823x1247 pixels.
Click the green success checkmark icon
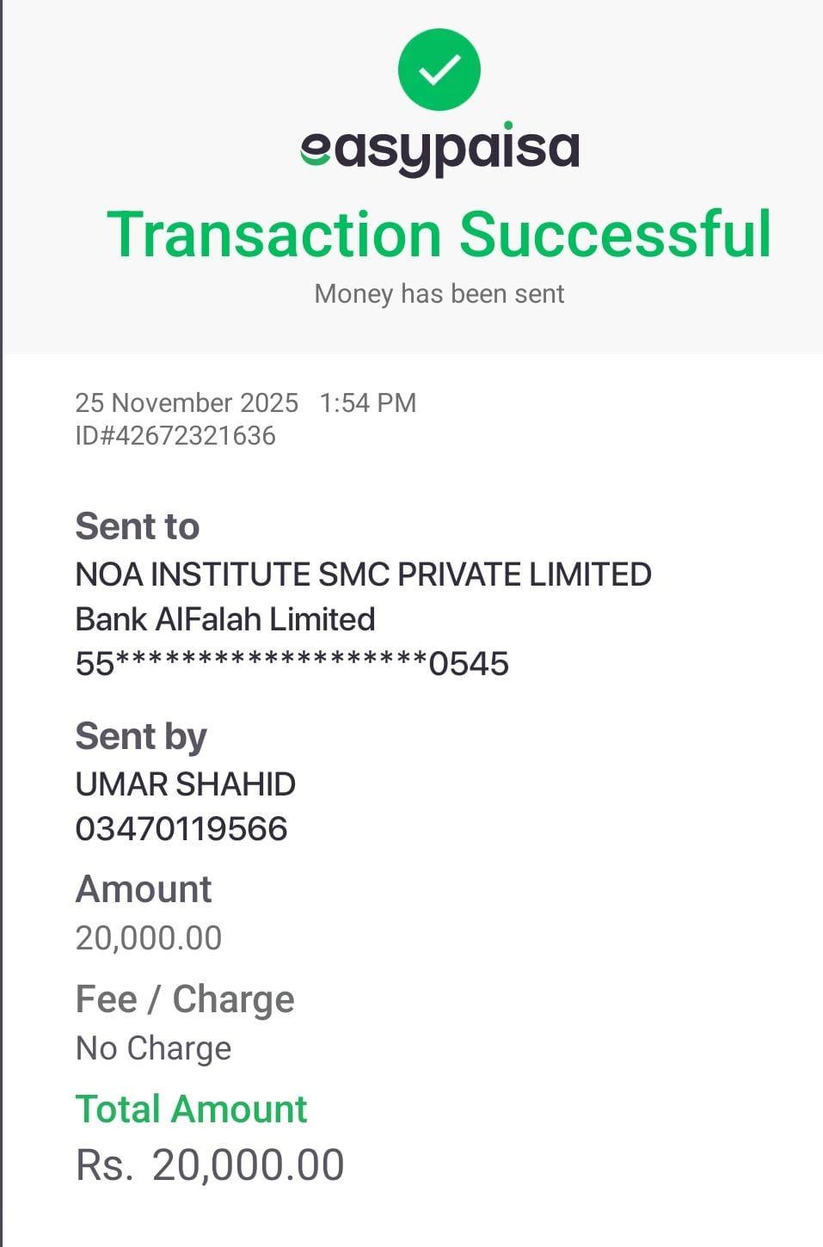[439, 70]
